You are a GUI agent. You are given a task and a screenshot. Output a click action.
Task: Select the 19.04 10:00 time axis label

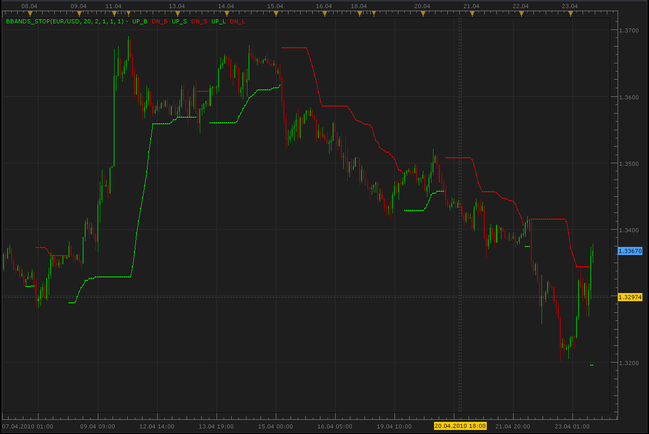point(394,426)
